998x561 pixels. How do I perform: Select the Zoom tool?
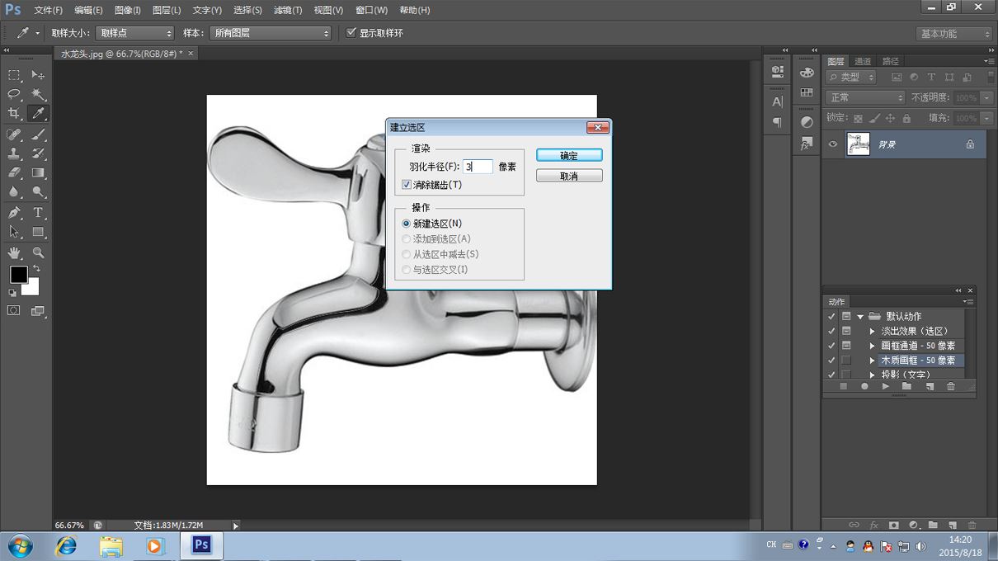coord(39,252)
